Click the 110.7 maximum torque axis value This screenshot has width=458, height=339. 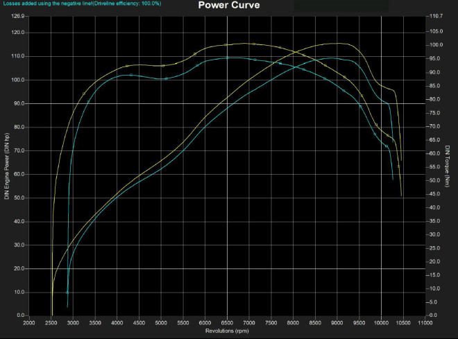pos(436,16)
